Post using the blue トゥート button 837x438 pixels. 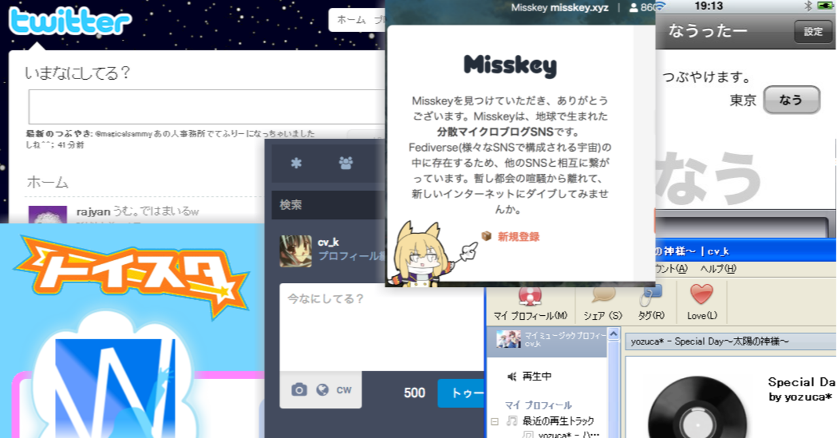pyautogui.click(x=462, y=393)
